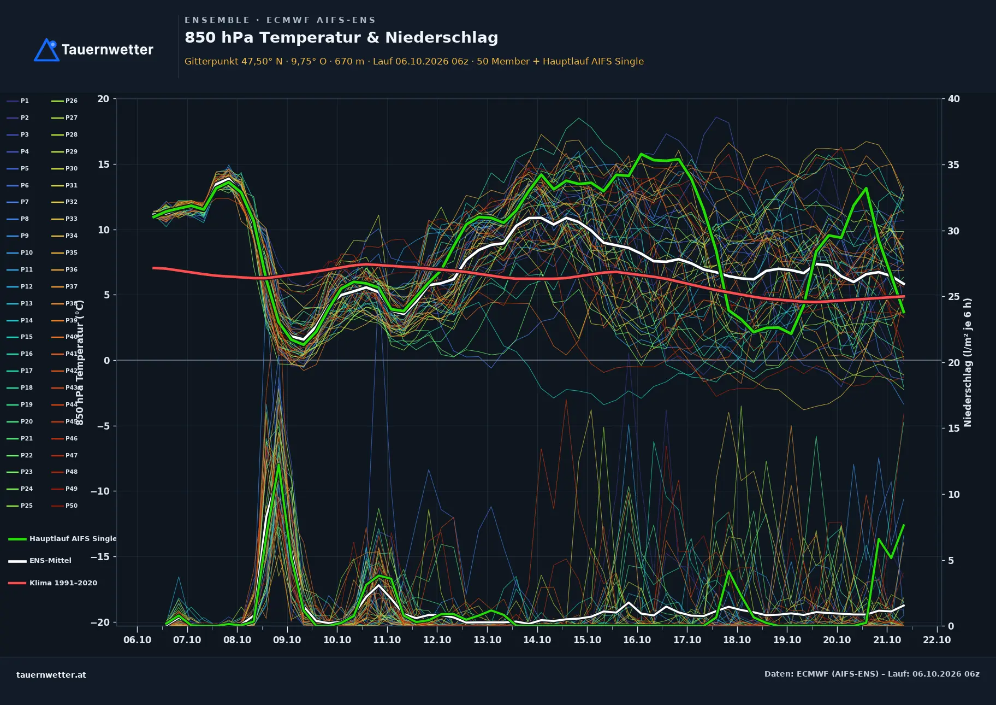The image size is (996, 705).
Task: Click the P17 legend entry
Action: (x=20, y=371)
